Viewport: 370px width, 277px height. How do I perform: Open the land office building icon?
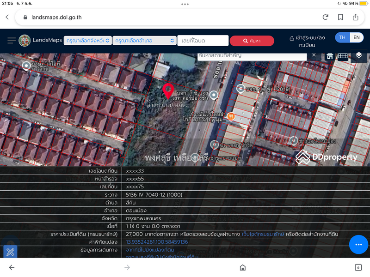(x=330, y=56)
